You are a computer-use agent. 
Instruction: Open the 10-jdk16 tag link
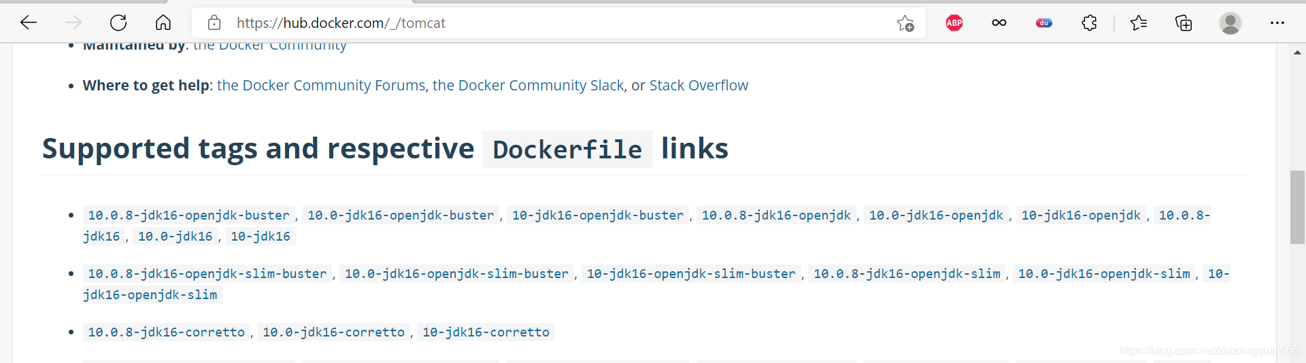pos(261,237)
